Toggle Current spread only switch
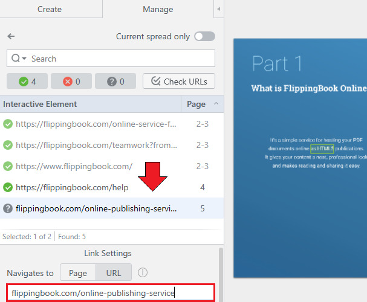367x302 pixels. coord(205,36)
